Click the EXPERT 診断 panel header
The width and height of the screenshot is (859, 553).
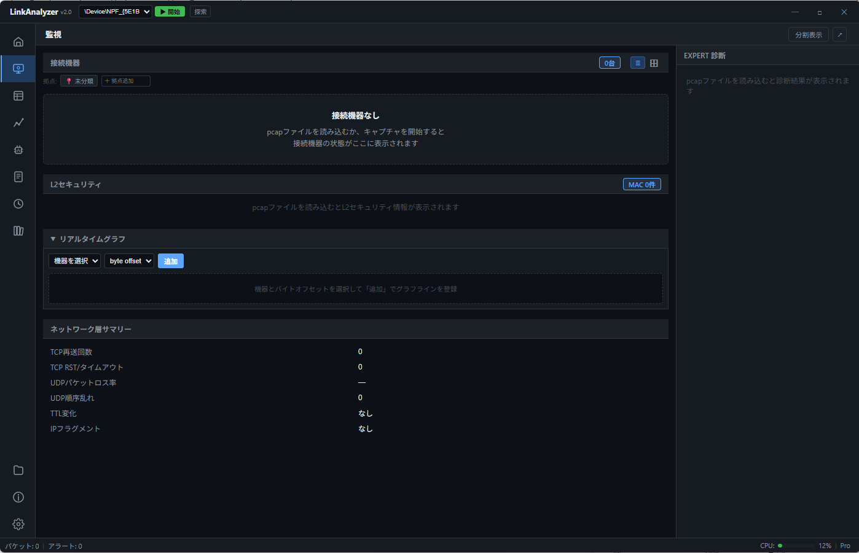tap(767, 55)
